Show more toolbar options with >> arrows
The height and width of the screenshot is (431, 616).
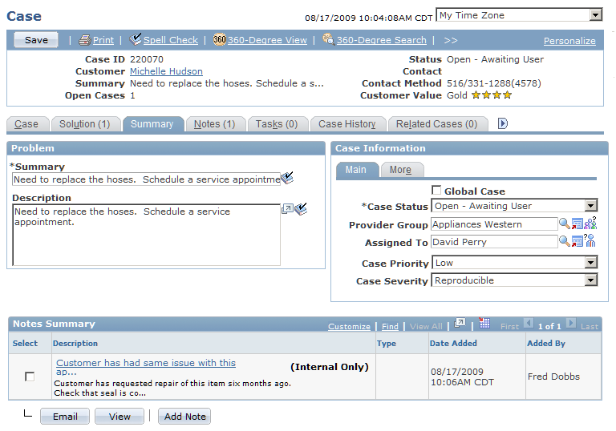click(451, 40)
